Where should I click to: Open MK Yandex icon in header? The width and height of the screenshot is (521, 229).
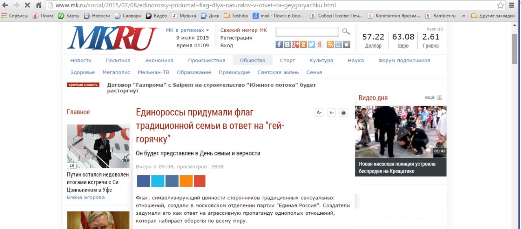(320, 44)
